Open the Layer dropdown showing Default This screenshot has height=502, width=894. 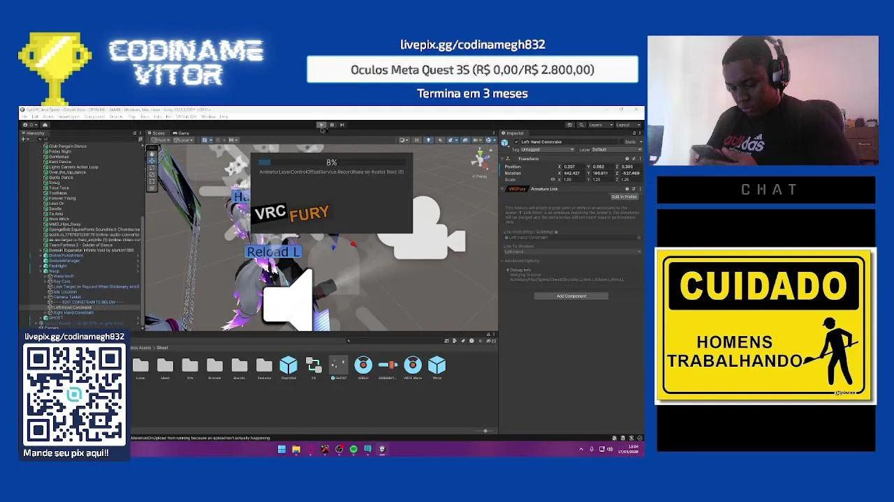tap(617, 149)
